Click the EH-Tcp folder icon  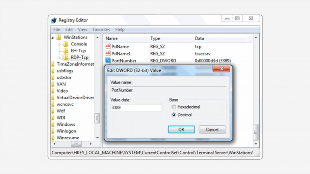coord(66,50)
